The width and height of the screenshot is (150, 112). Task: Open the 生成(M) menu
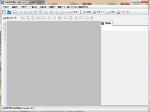[x=43, y=7]
